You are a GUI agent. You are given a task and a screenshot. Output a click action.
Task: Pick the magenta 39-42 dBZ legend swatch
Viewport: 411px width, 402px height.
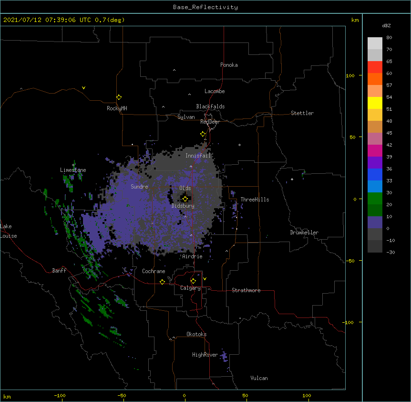(375, 150)
